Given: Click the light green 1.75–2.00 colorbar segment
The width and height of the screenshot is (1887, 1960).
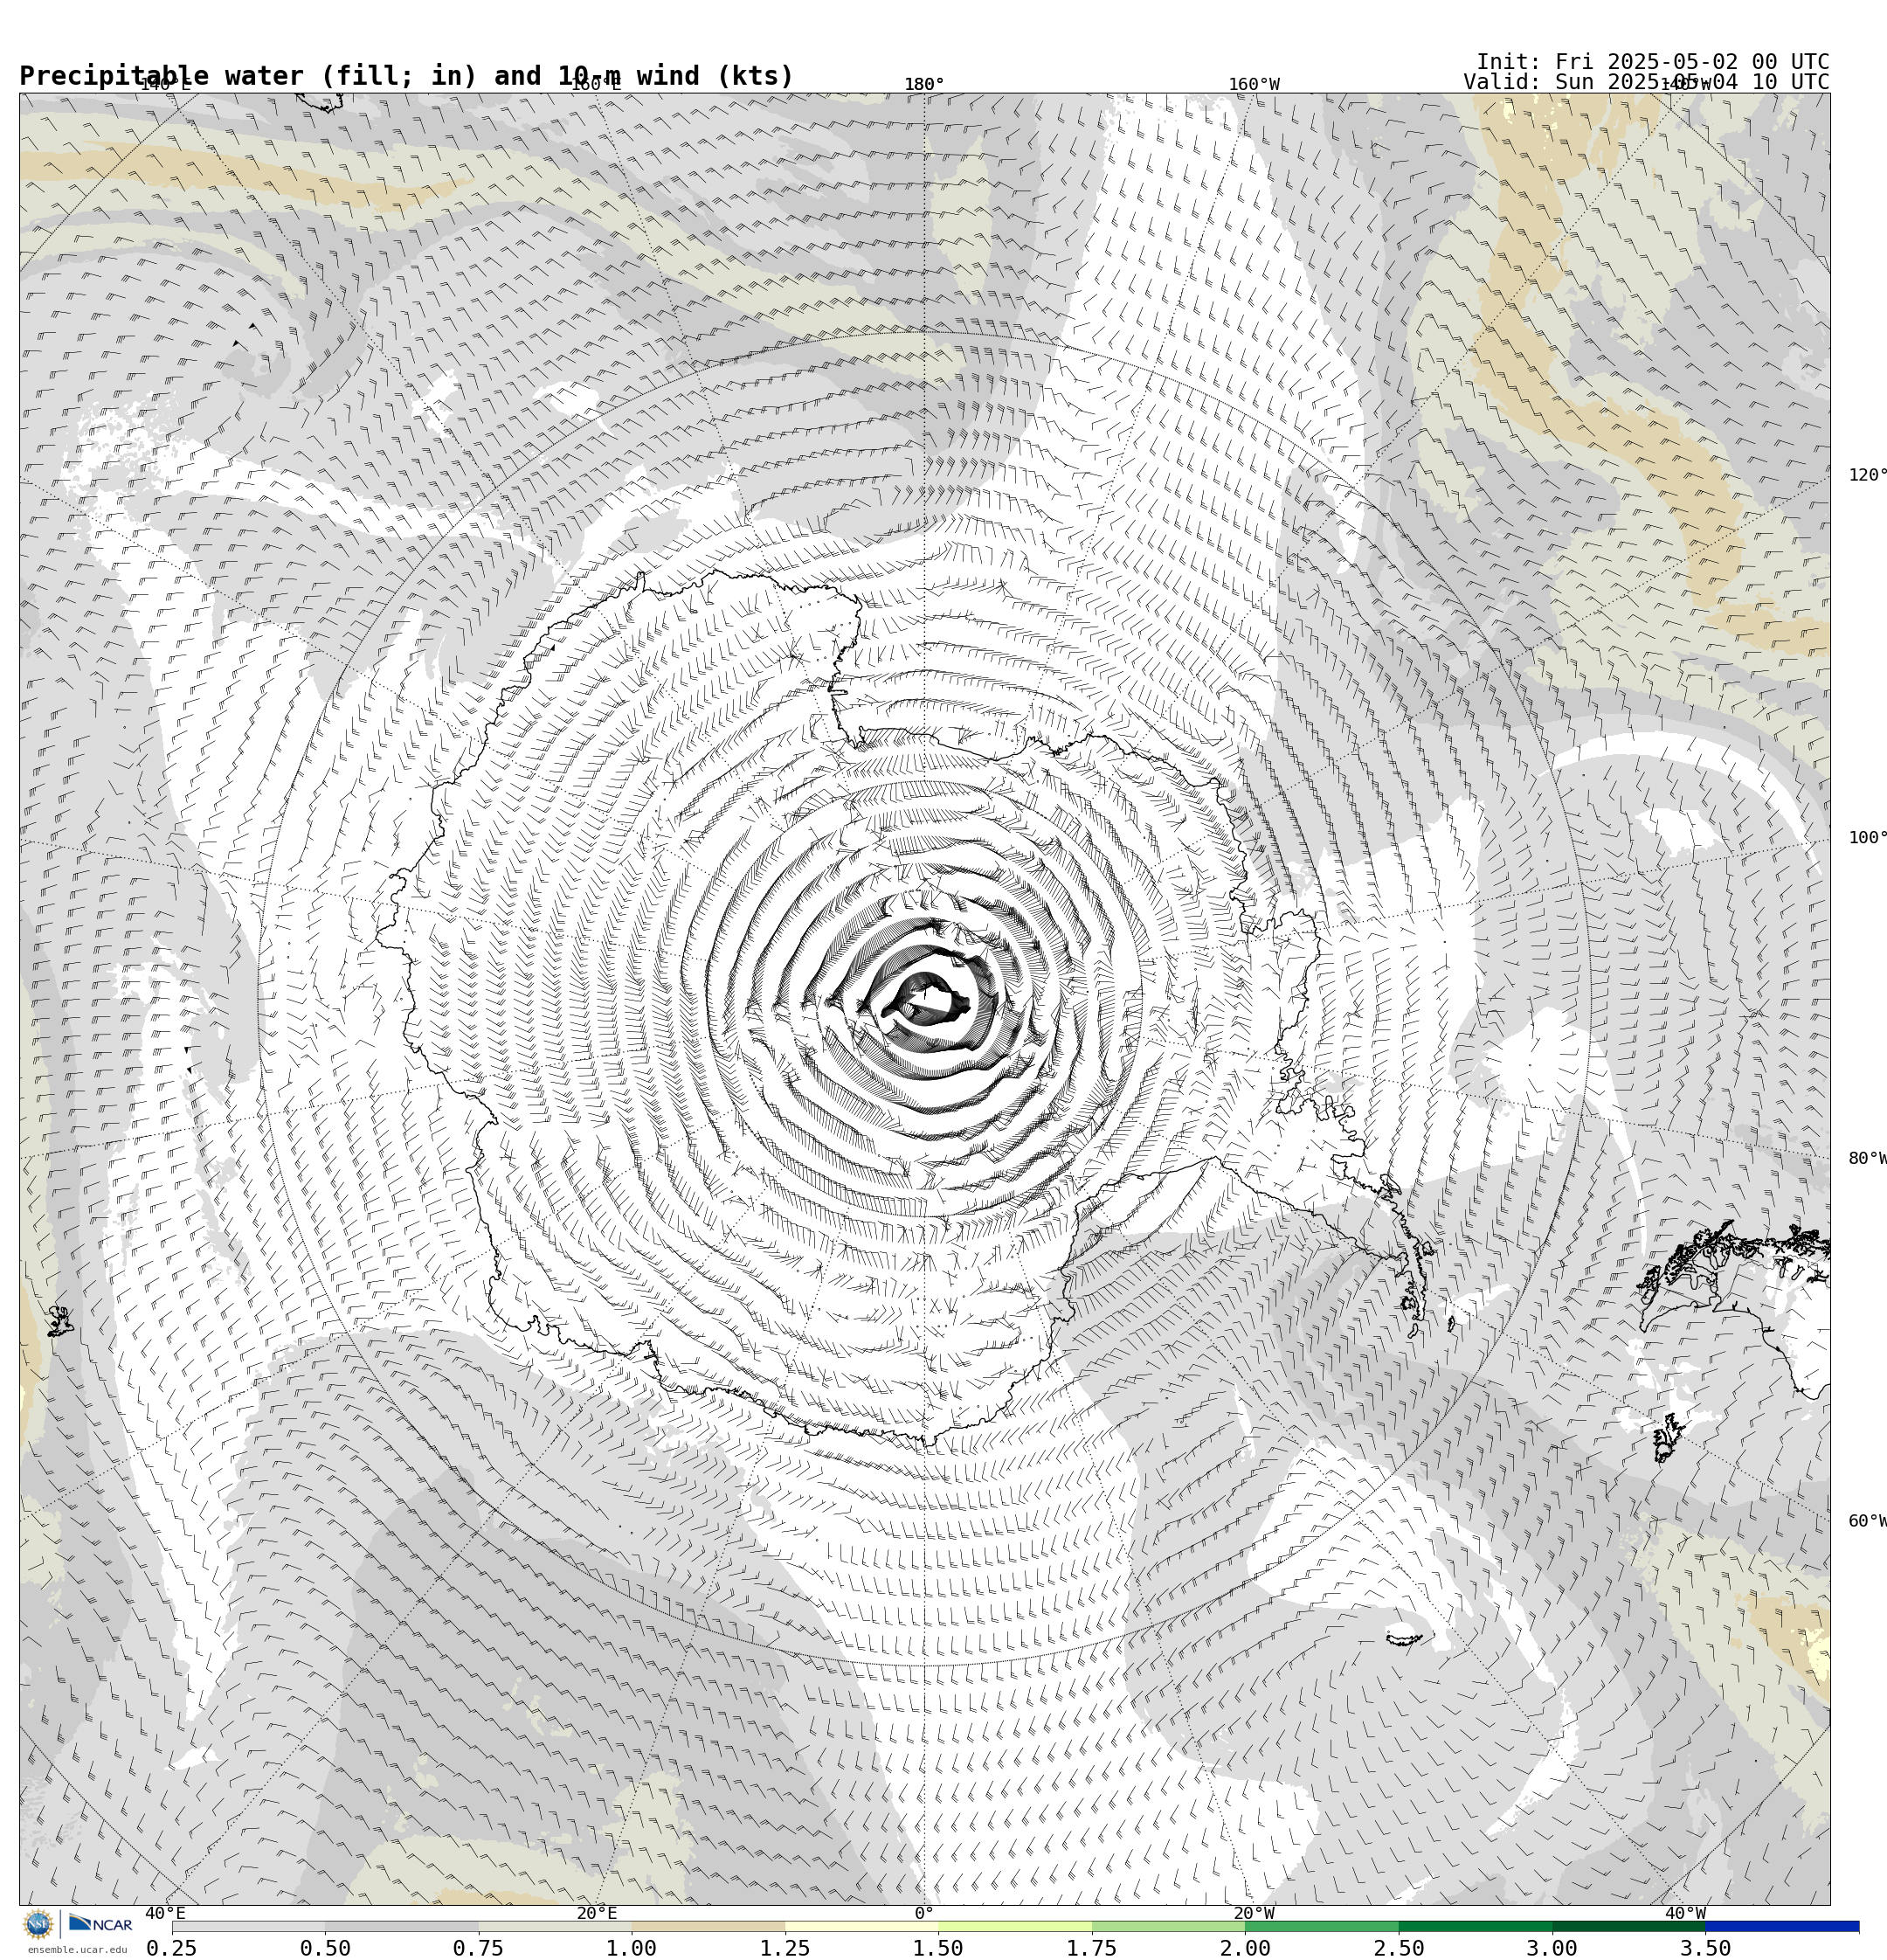Looking at the screenshot, I should pyautogui.click(x=1169, y=1926).
